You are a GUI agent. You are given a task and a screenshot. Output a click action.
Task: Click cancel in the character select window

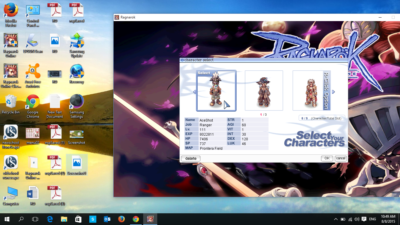tap(341, 158)
